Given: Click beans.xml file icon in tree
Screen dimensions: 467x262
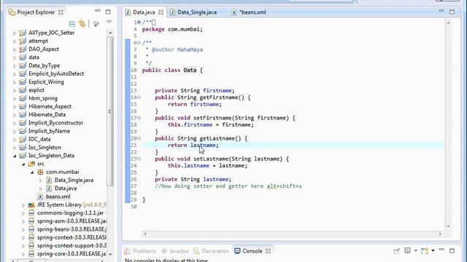Looking at the screenshot, I should point(40,196).
